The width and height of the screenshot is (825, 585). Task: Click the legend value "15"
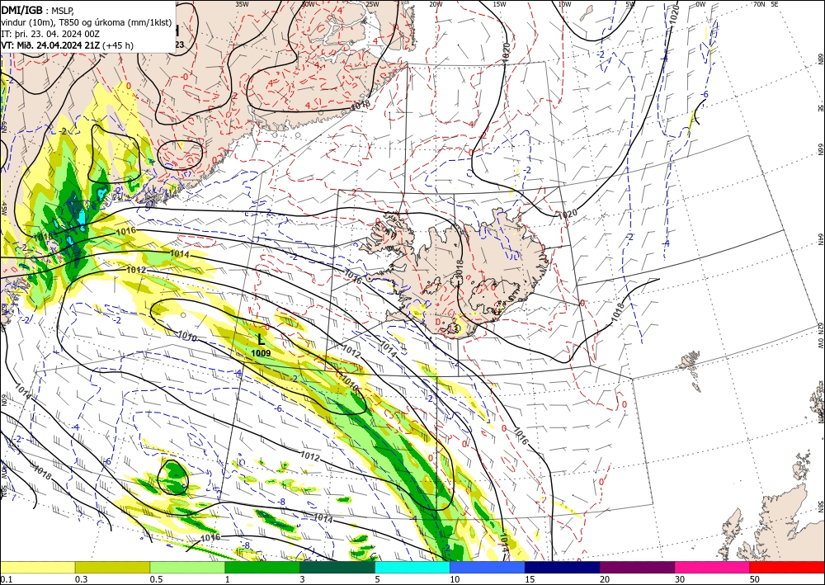[530, 579]
